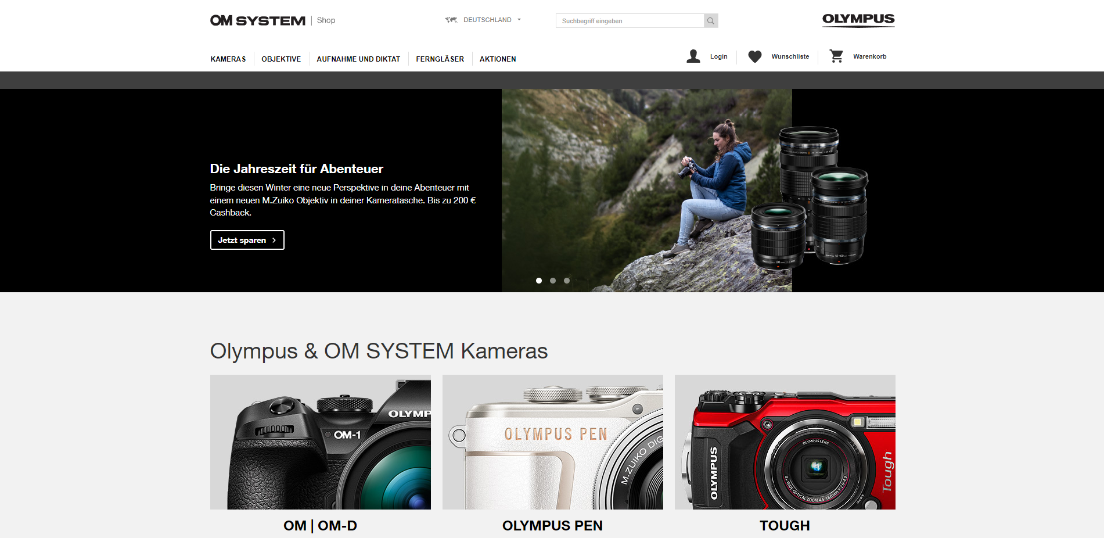
Task: Click the Login user icon
Action: tap(693, 56)
